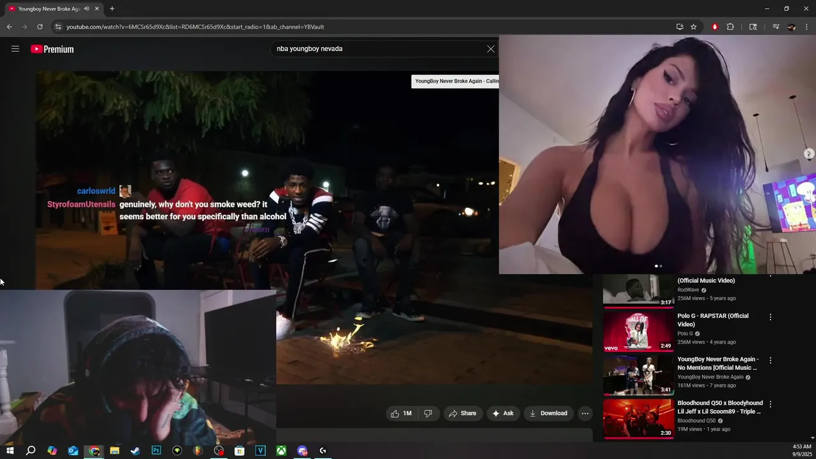
Task: Open Bloodhound Q50 channel link
Action: click(697, 421)
